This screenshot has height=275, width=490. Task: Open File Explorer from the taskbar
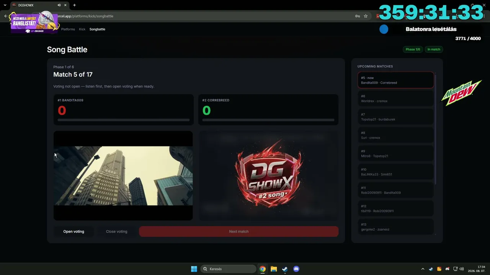274,269
